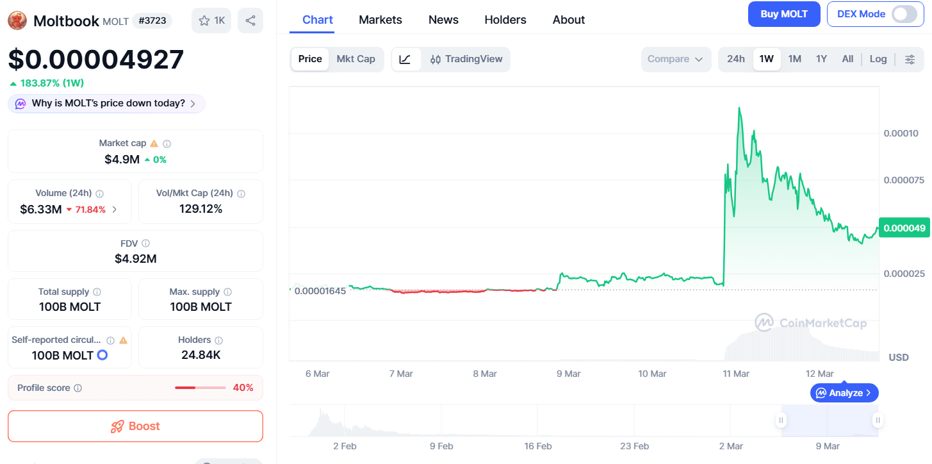Switch to the Markets tab
Image resolution: width=932 pixels, height=464 pixels.
tap(380, 20)
